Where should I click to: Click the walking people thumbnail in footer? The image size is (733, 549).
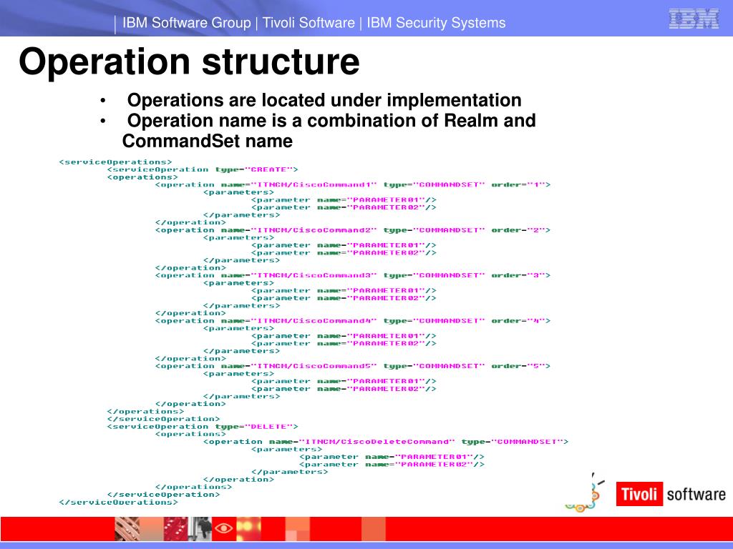pyautogui.click(x=200, y=529)
